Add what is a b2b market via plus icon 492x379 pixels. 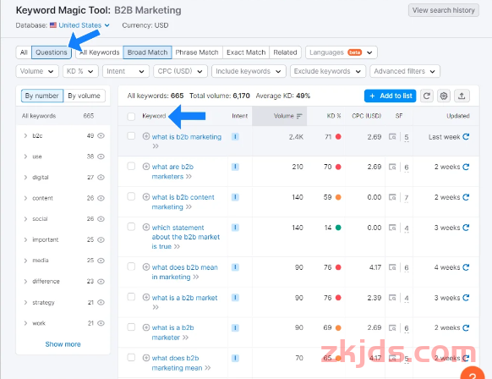(x=146, y=297)
